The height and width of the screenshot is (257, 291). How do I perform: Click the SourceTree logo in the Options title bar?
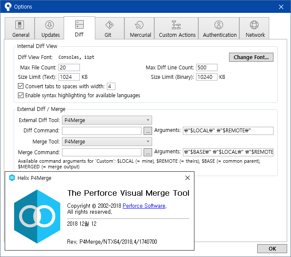[x=8, y=6]
